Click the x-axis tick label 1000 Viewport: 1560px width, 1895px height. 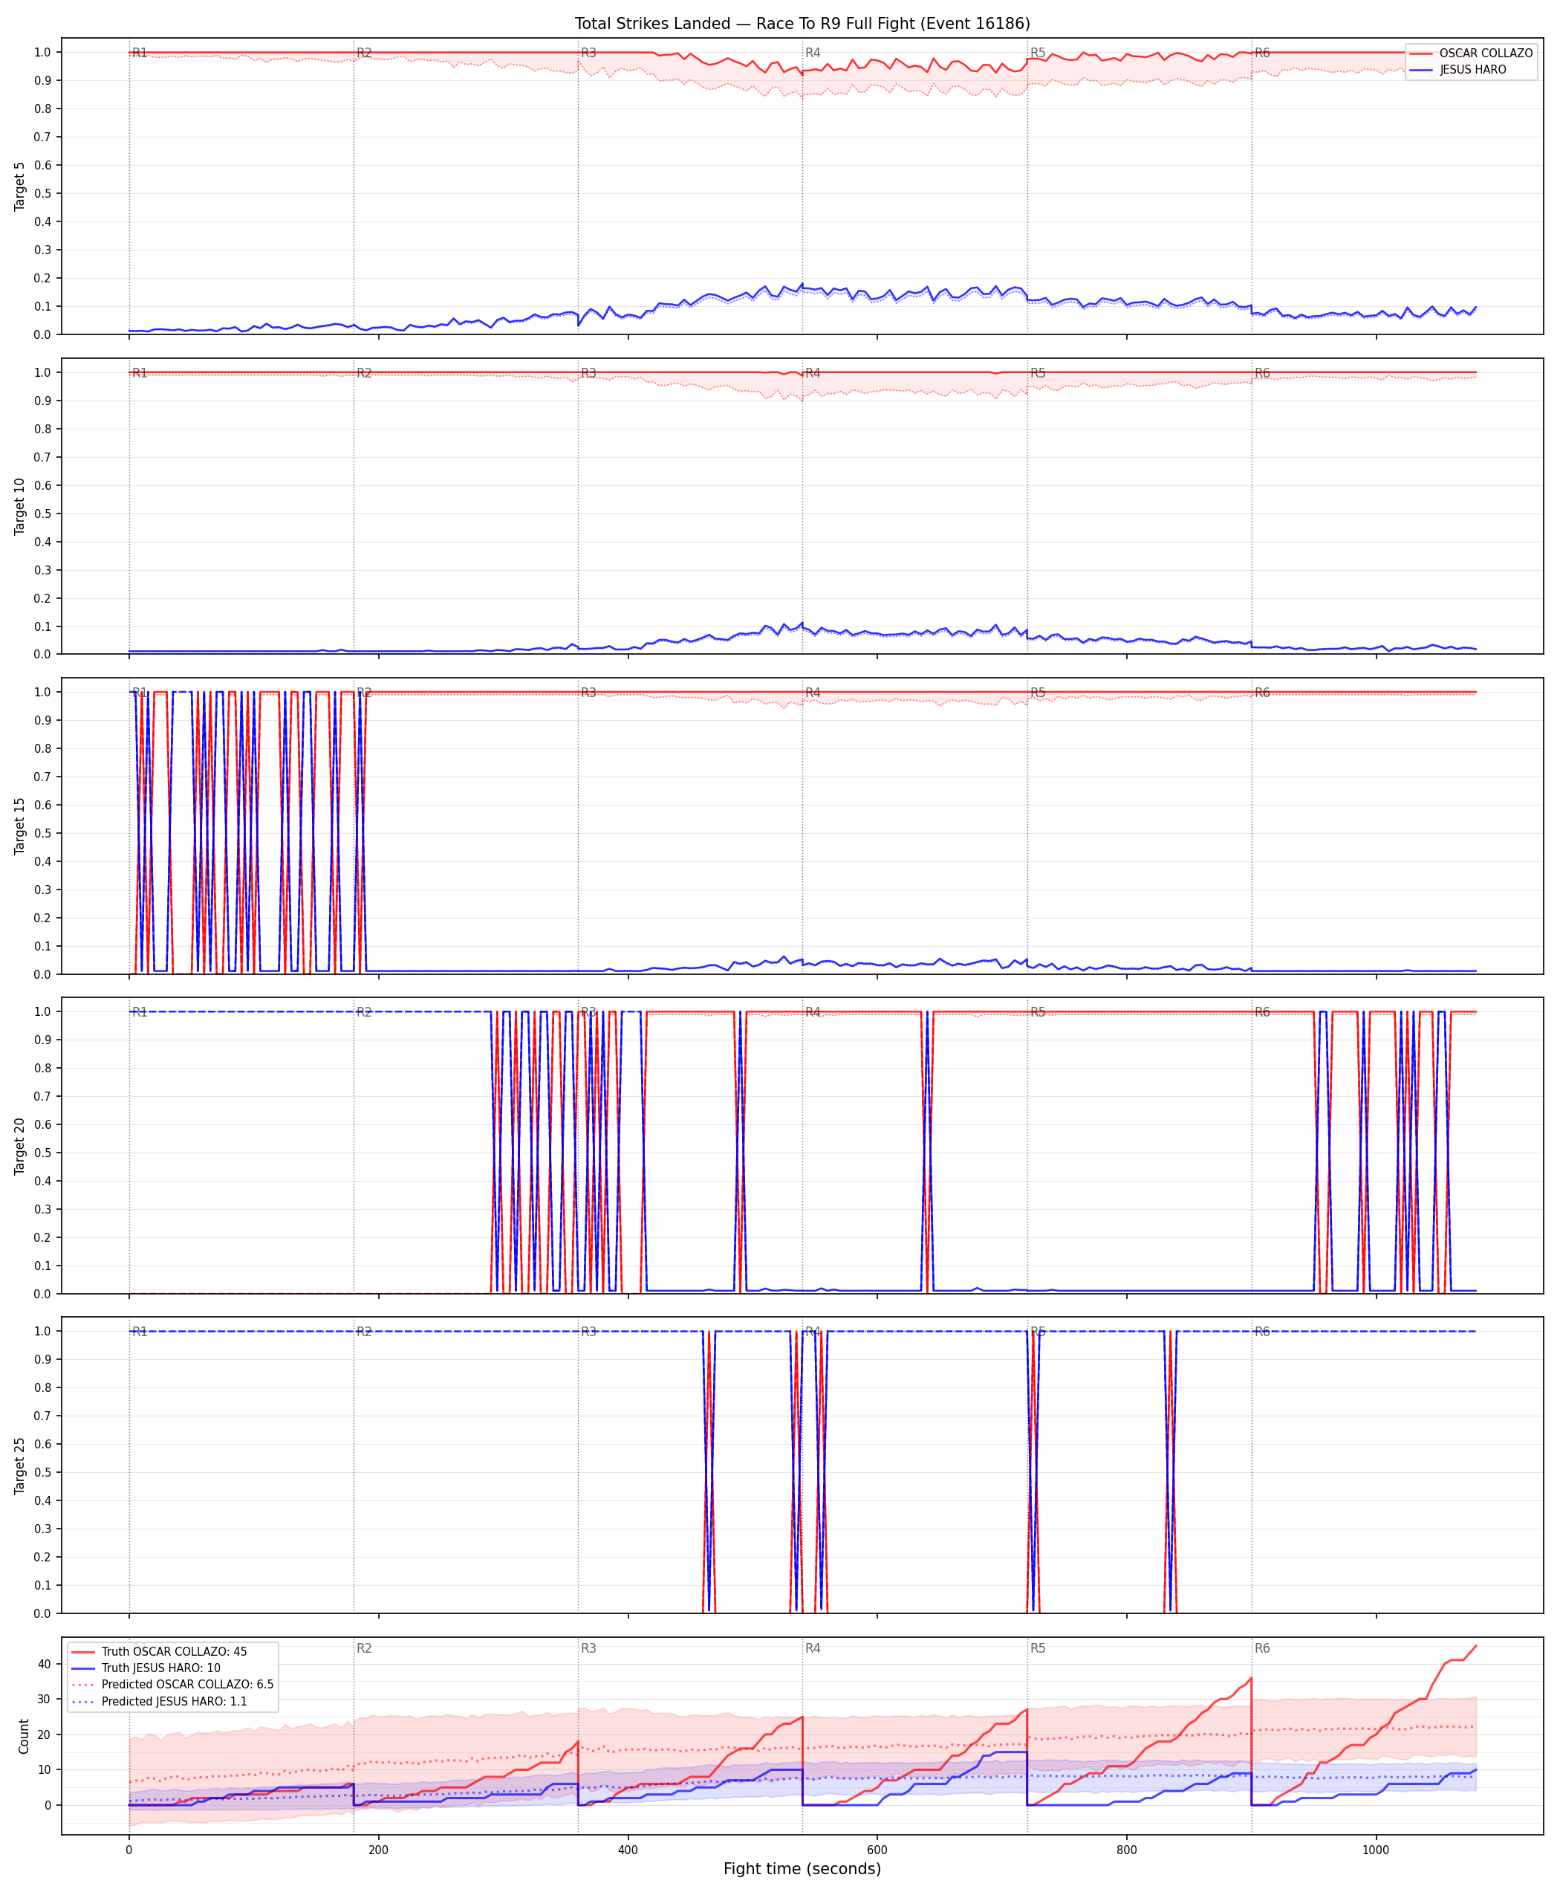click(x=1376, y=1849)
